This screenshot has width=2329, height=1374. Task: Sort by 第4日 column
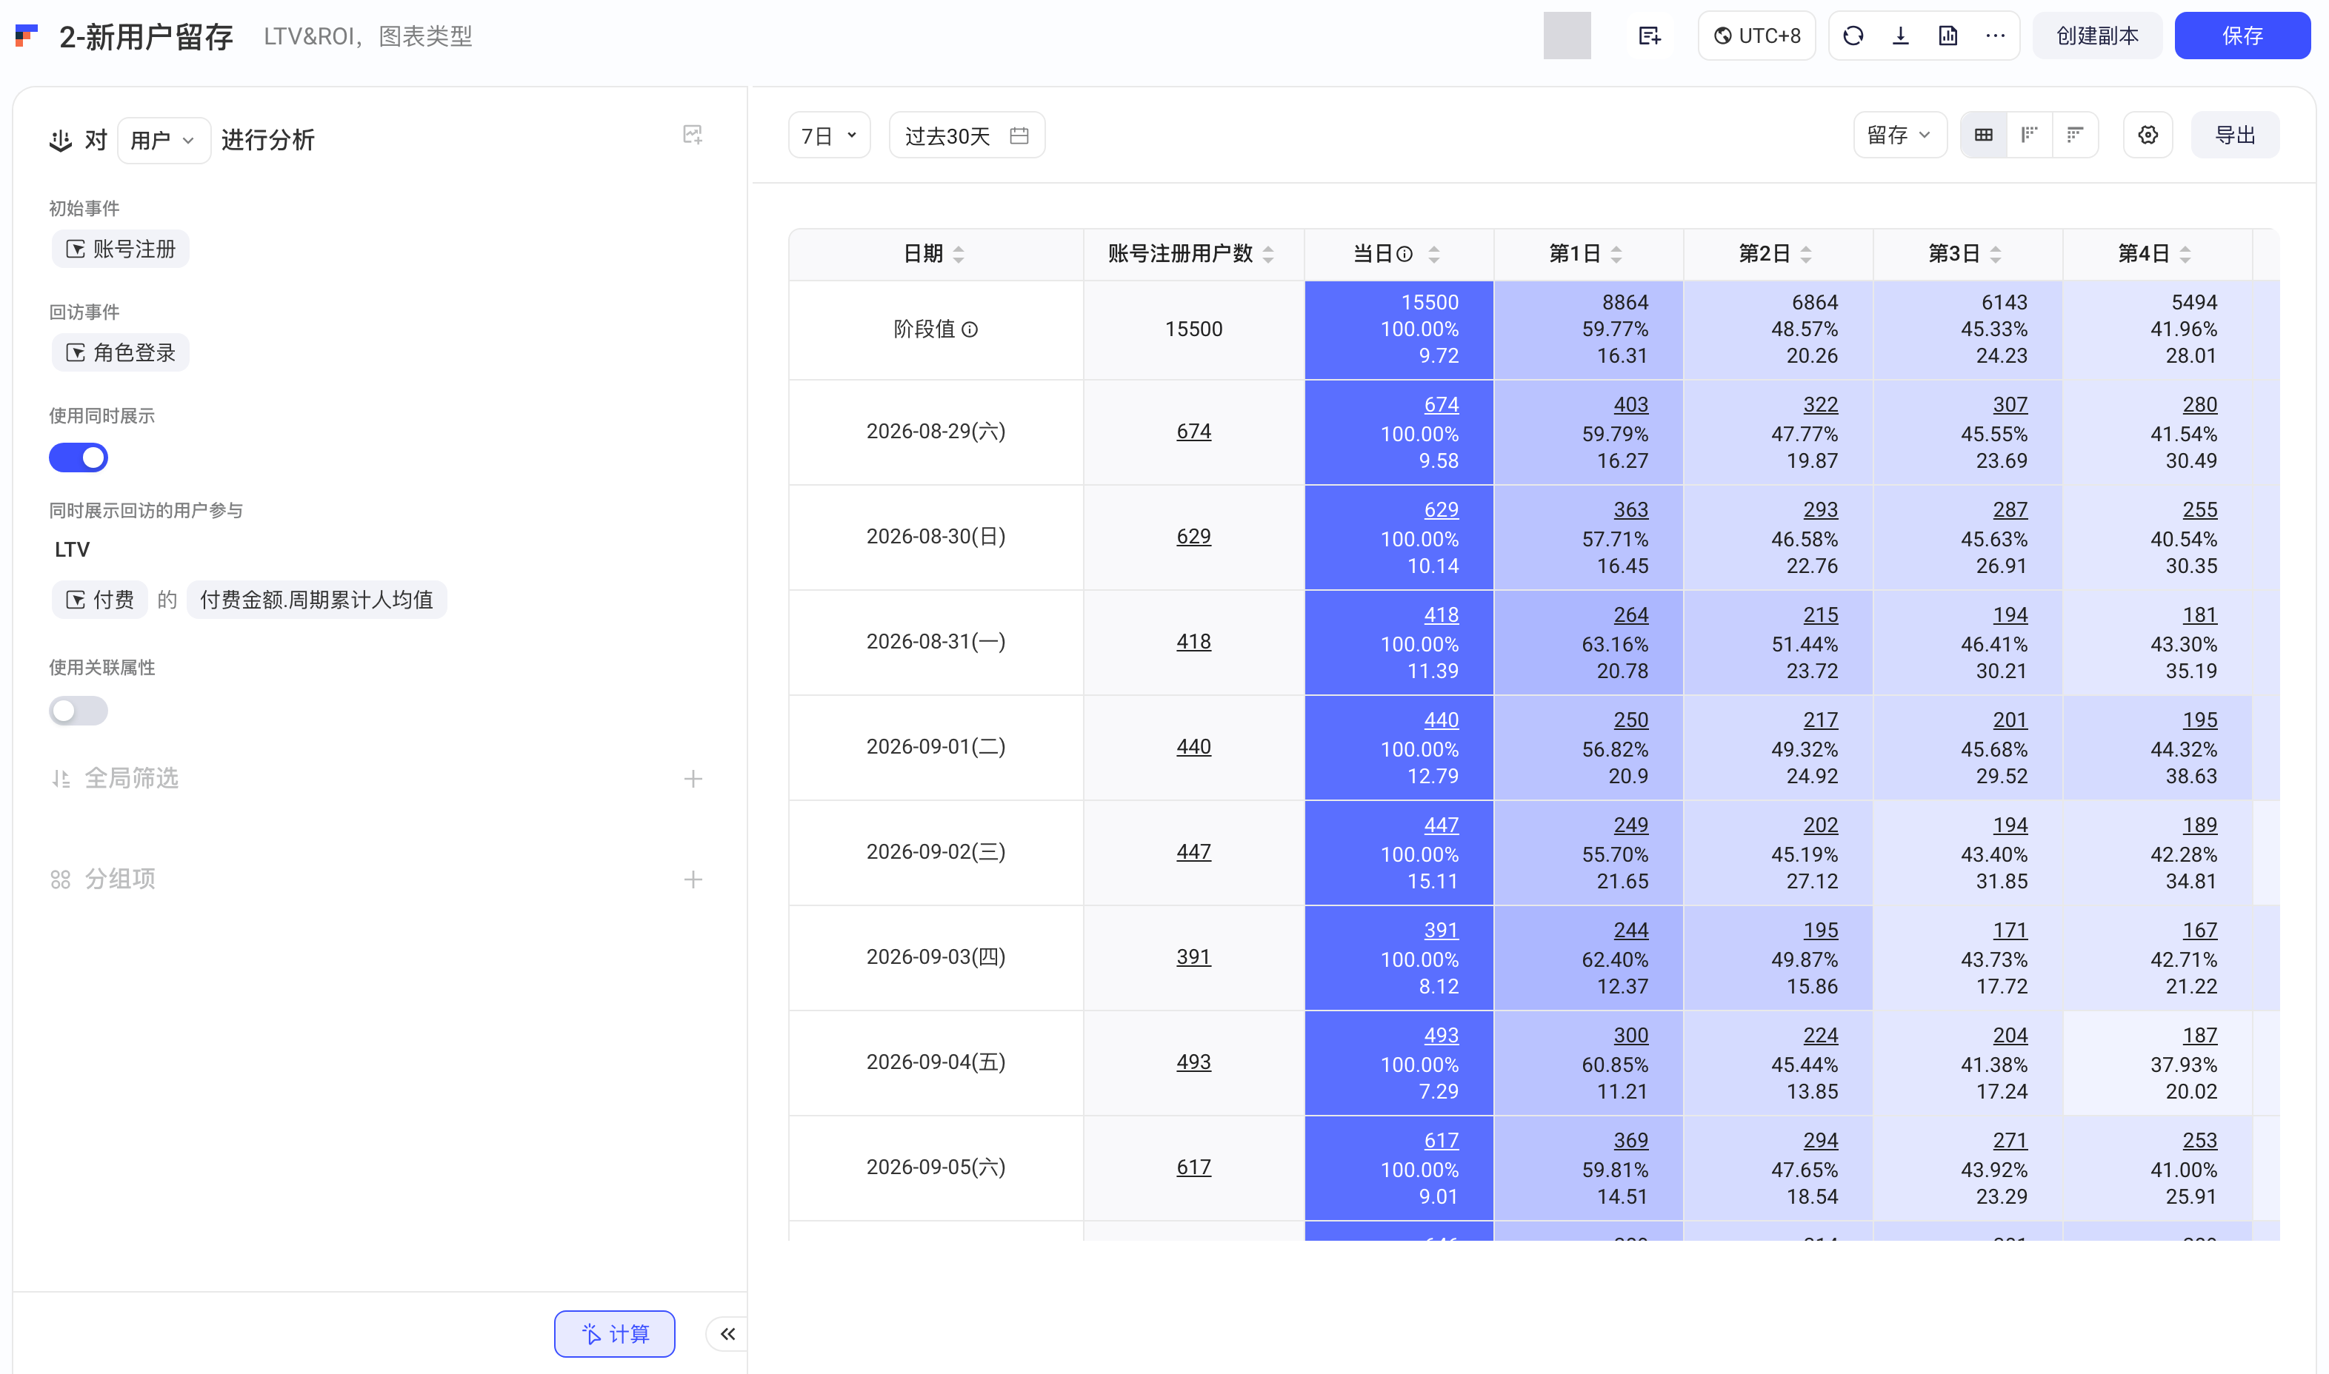(2185, 254)
